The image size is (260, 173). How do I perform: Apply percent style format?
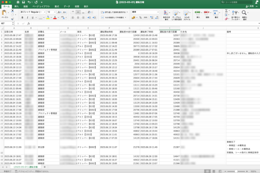(140, 18)
